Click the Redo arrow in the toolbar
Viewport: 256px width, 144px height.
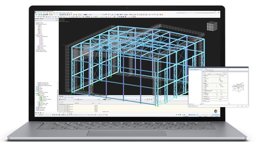point(57,15)
